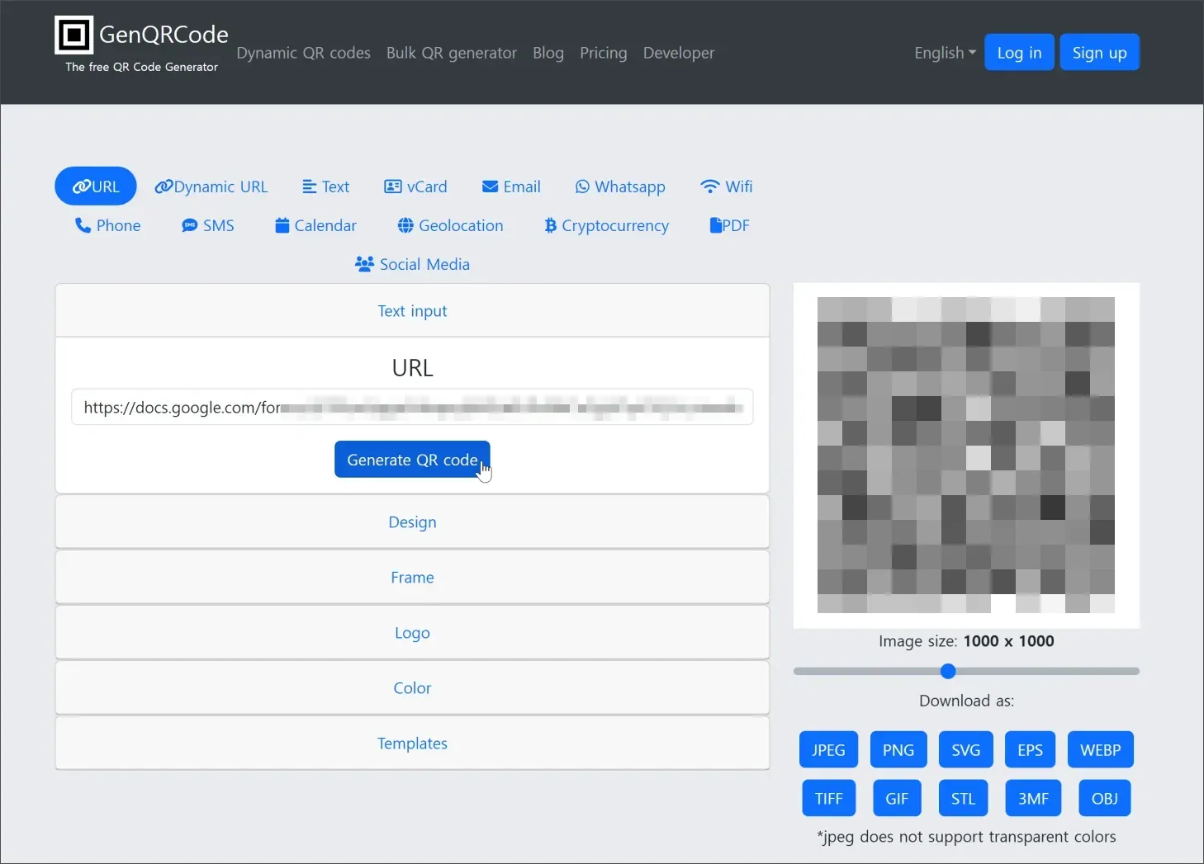Click the Cryptocurrency bitcoin icon
This screenshot has height=864, width=1204.
(x=550, y=225)
